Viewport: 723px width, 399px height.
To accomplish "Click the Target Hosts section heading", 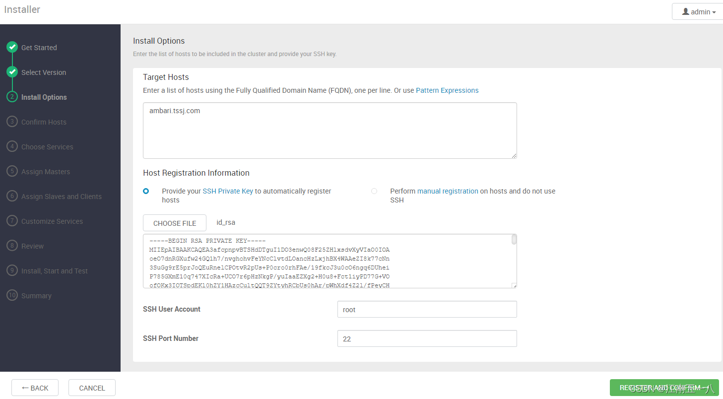I will [x=166, y=77].
